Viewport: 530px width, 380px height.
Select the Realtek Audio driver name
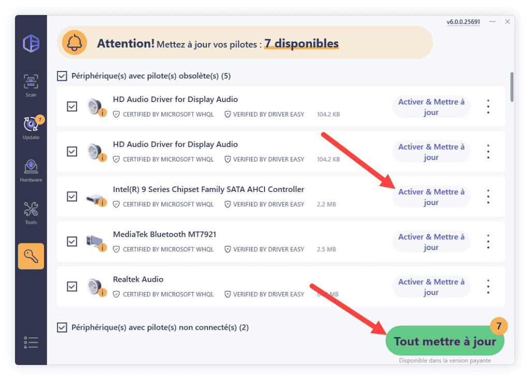pyautogui.click(x=138, y=279)
